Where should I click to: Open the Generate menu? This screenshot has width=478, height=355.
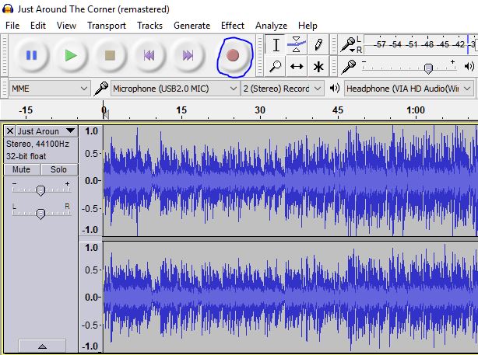click(192, 26)
